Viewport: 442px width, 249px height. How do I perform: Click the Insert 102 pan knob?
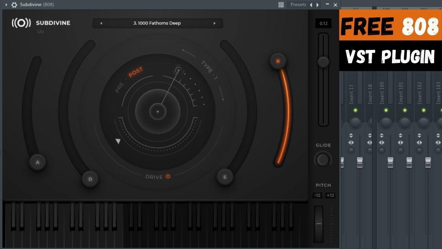coord(424,122)
